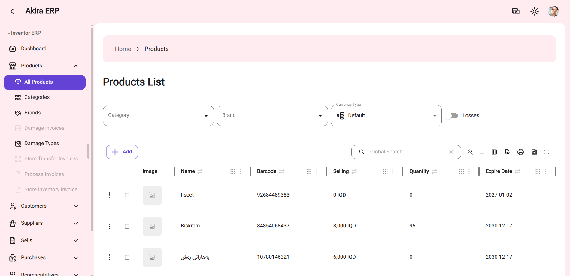Image resolution: width=570 pixels, height=276 pixels.
Task: Sort by Name column arrows icon
Action: 200,171
